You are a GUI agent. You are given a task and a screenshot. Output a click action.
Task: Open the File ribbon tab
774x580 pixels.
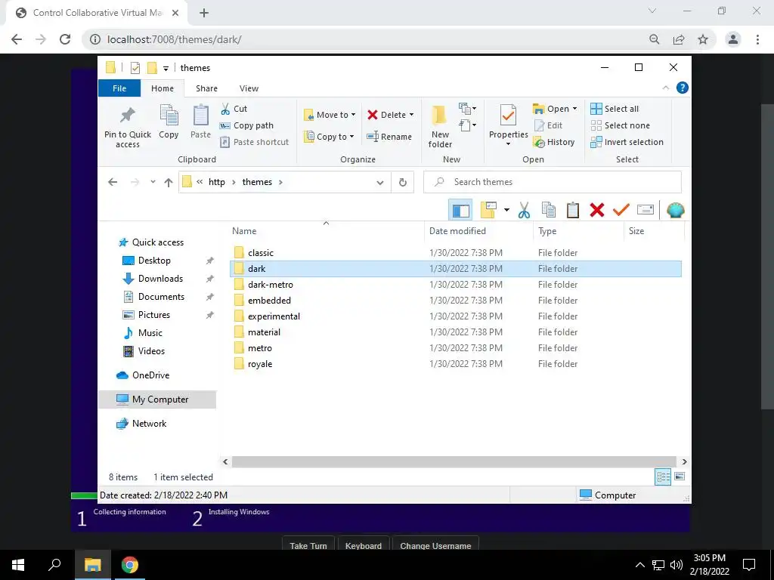tap(119, 88)
